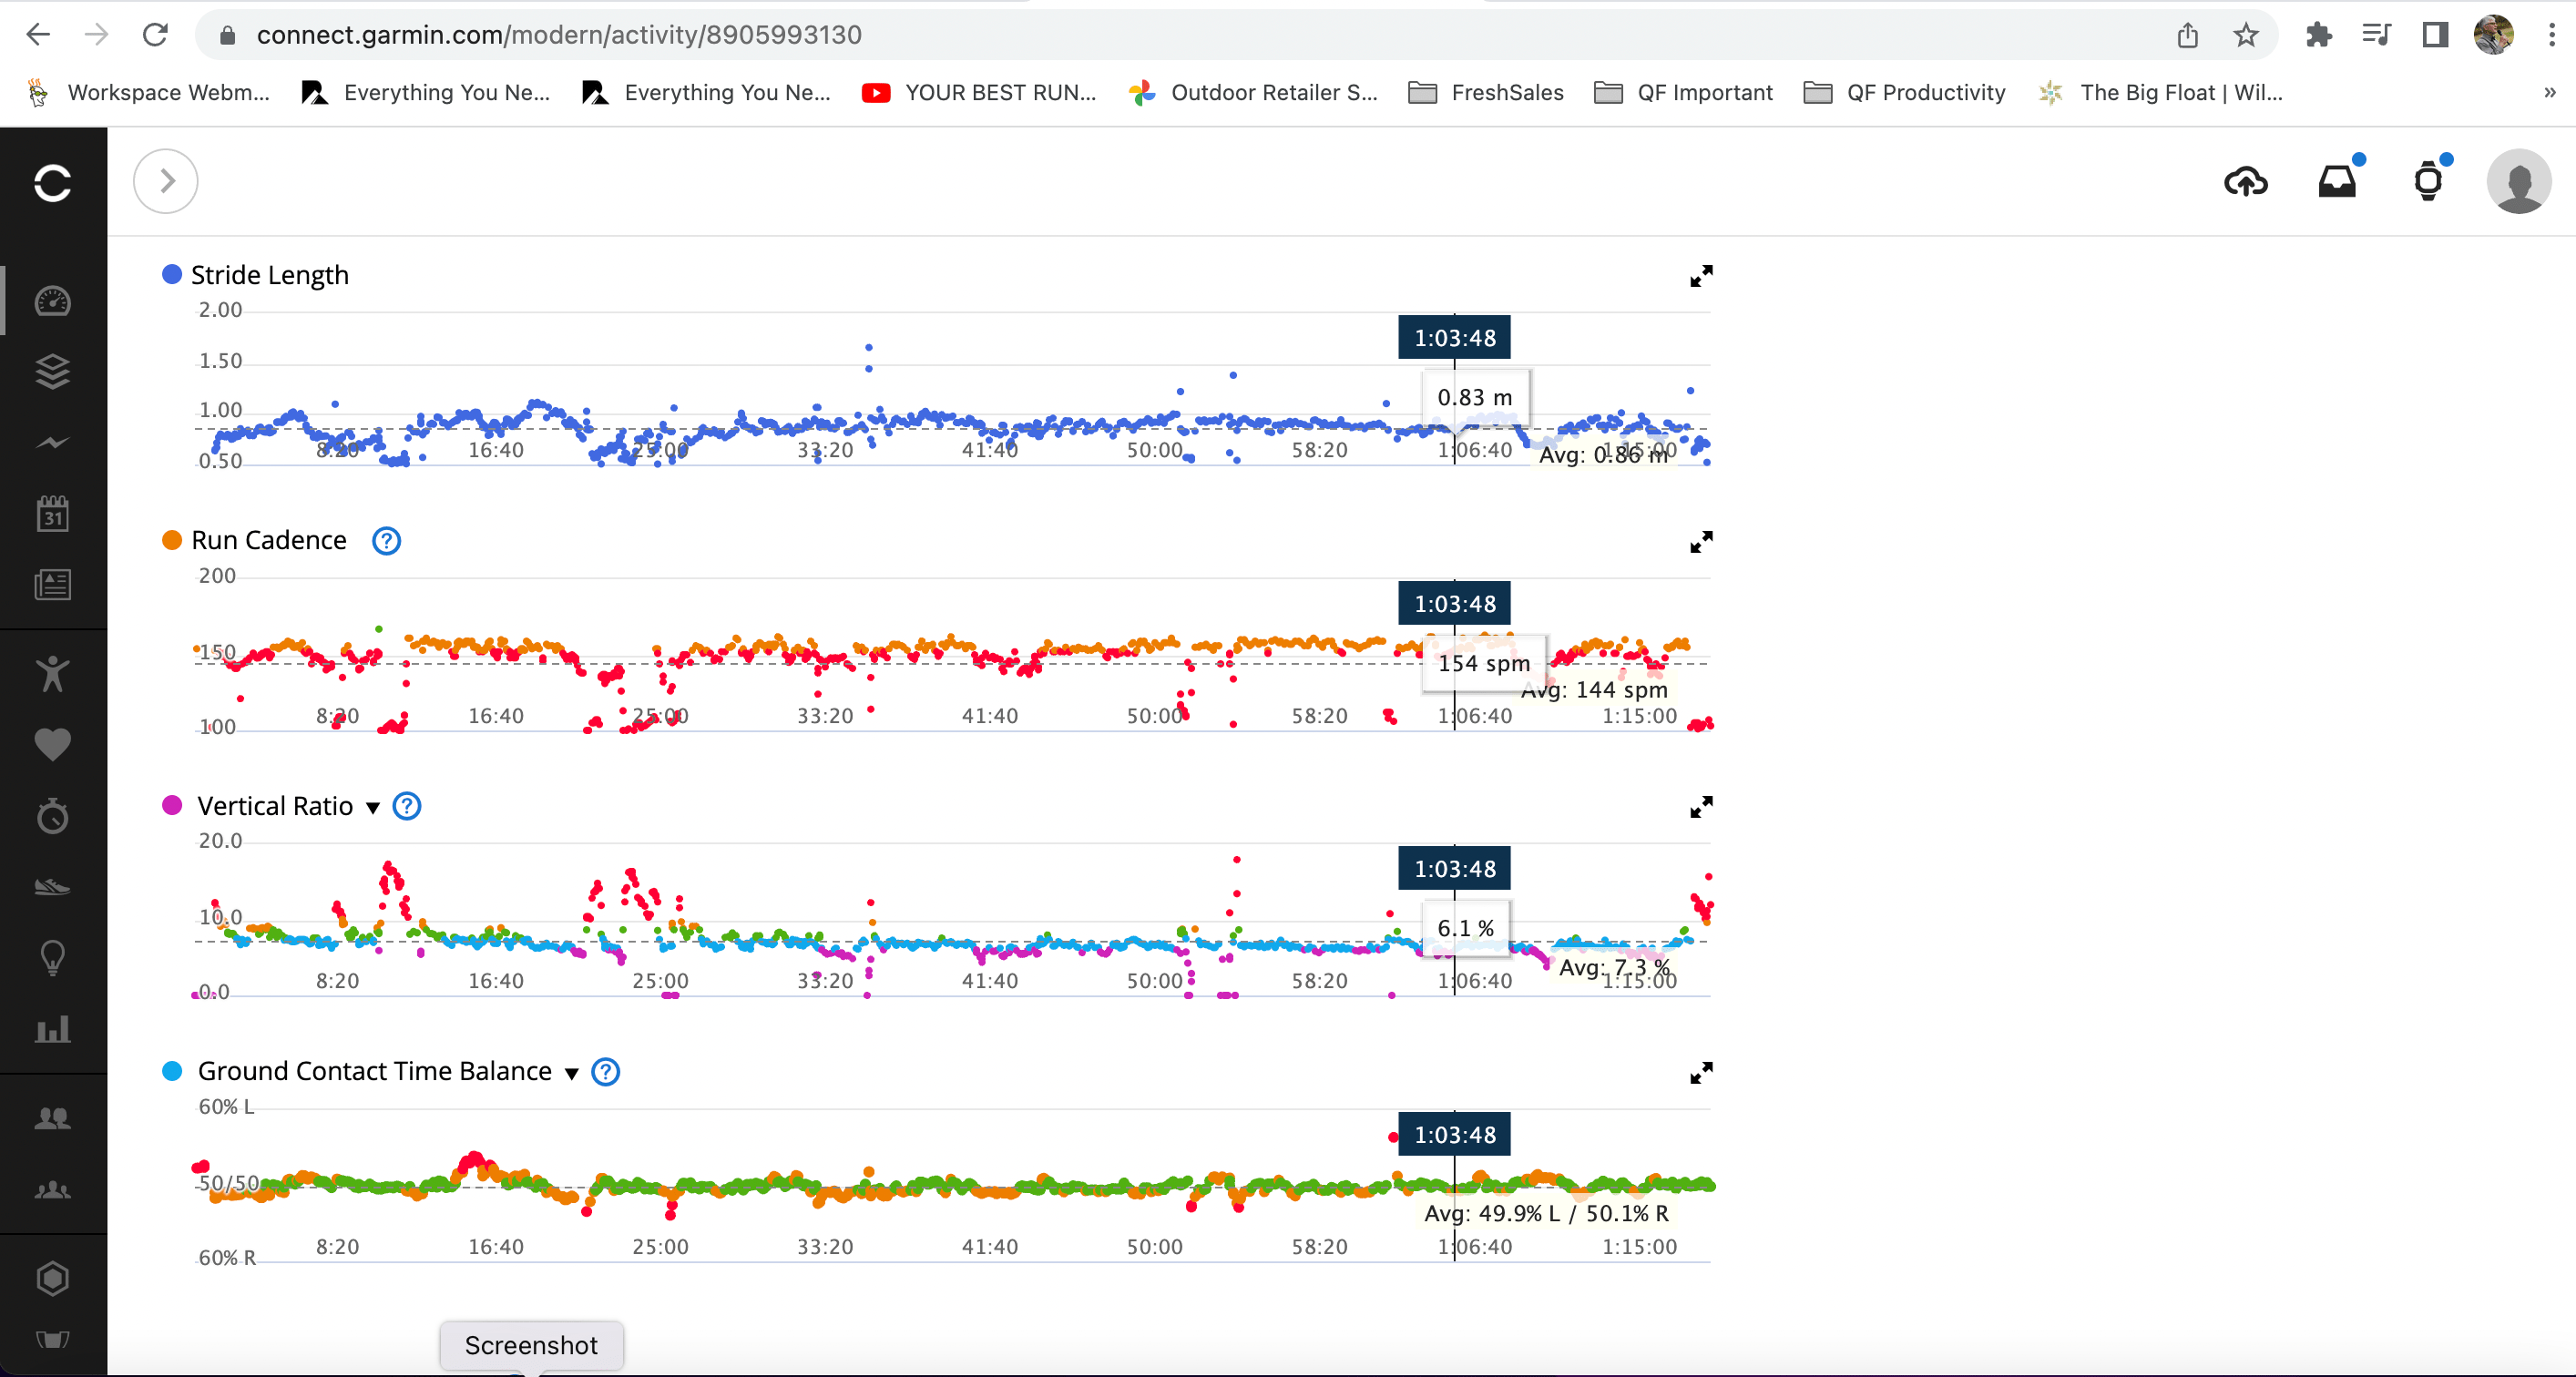Open the Activities running person sidebar icon
Viewport: 2576px width, 1377px height.
(x=52, y=673)
